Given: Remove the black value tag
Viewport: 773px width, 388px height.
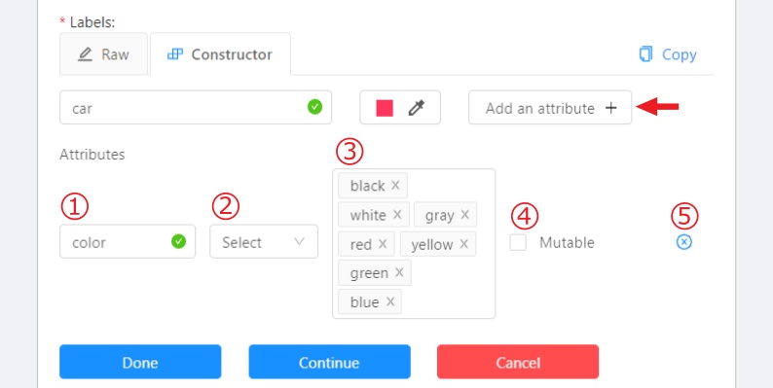Looking at the screenshot, I should click(x=395, y=185).
